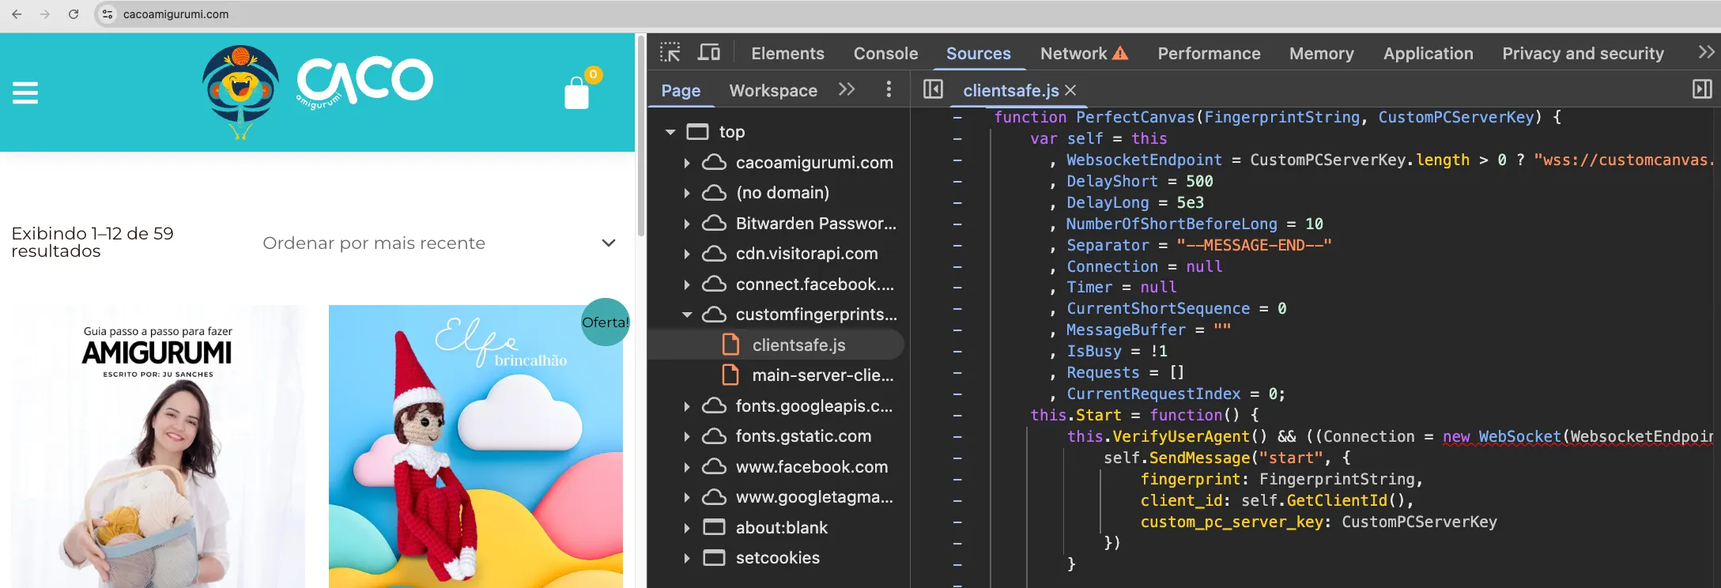Select the clientsafe.js editor tab
This screenshot has height=588, width=1721.
[x=1010, y=91]
